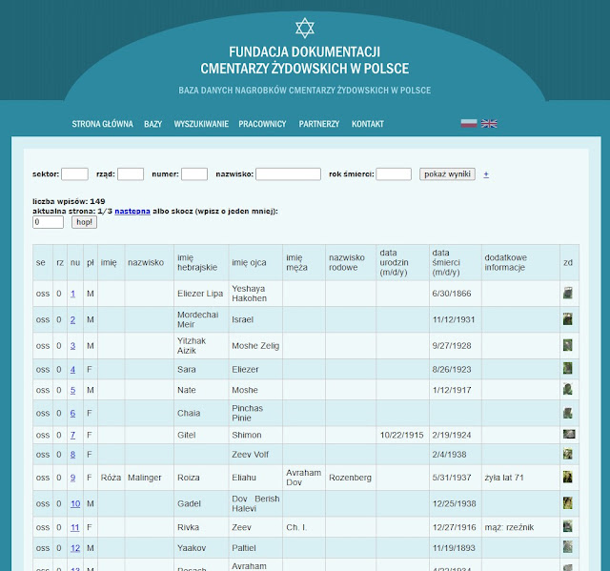The width and height of the screenshot is (610, 571).
Task: Open tombstone photo for entry 3
Action: [x=568, y=345]
